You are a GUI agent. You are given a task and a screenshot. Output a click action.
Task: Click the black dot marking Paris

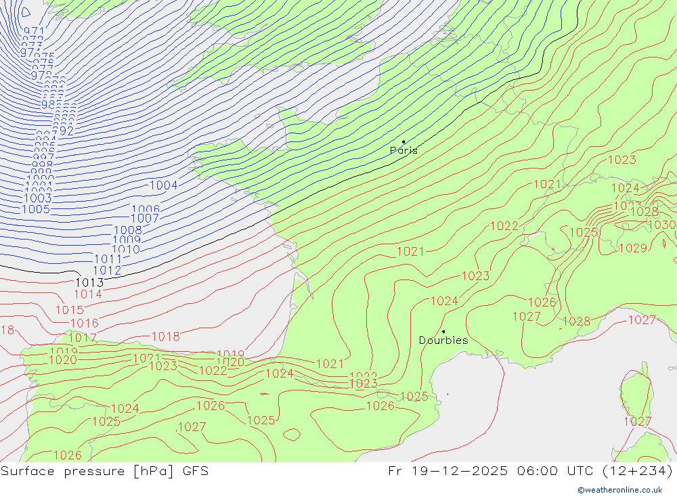pyautogui.click(x=403, y=141)
